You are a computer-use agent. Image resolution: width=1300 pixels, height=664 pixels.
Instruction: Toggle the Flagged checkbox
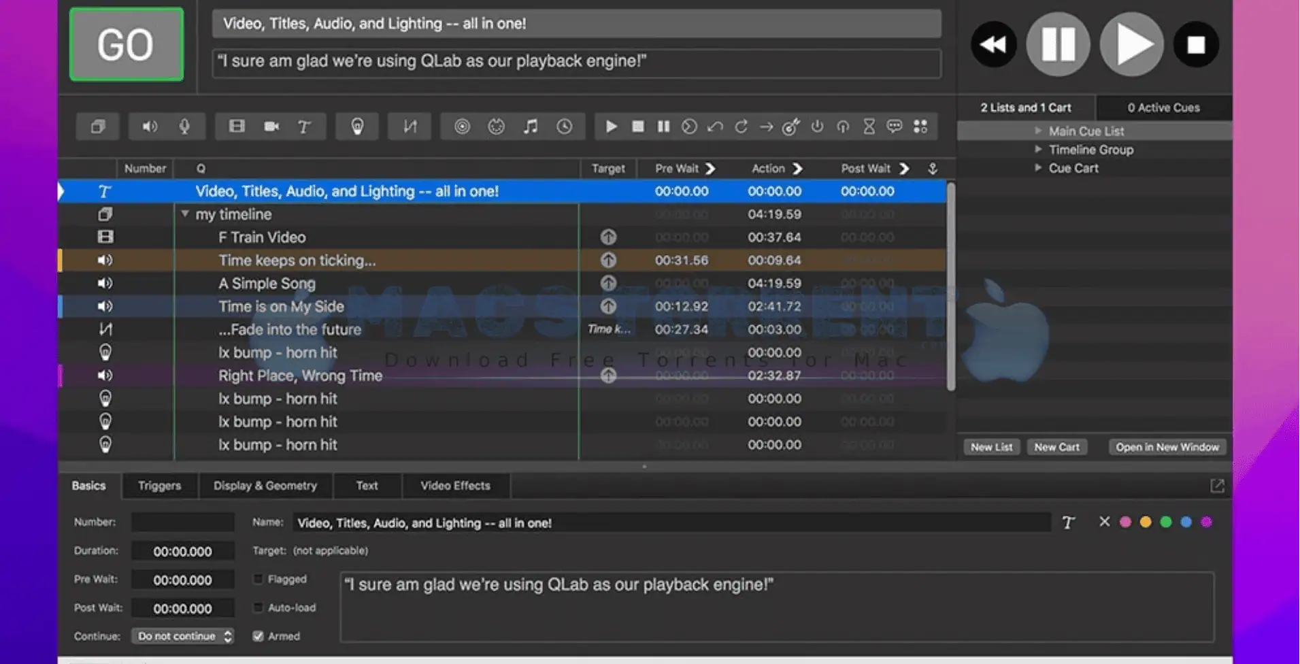coord(259,579)
